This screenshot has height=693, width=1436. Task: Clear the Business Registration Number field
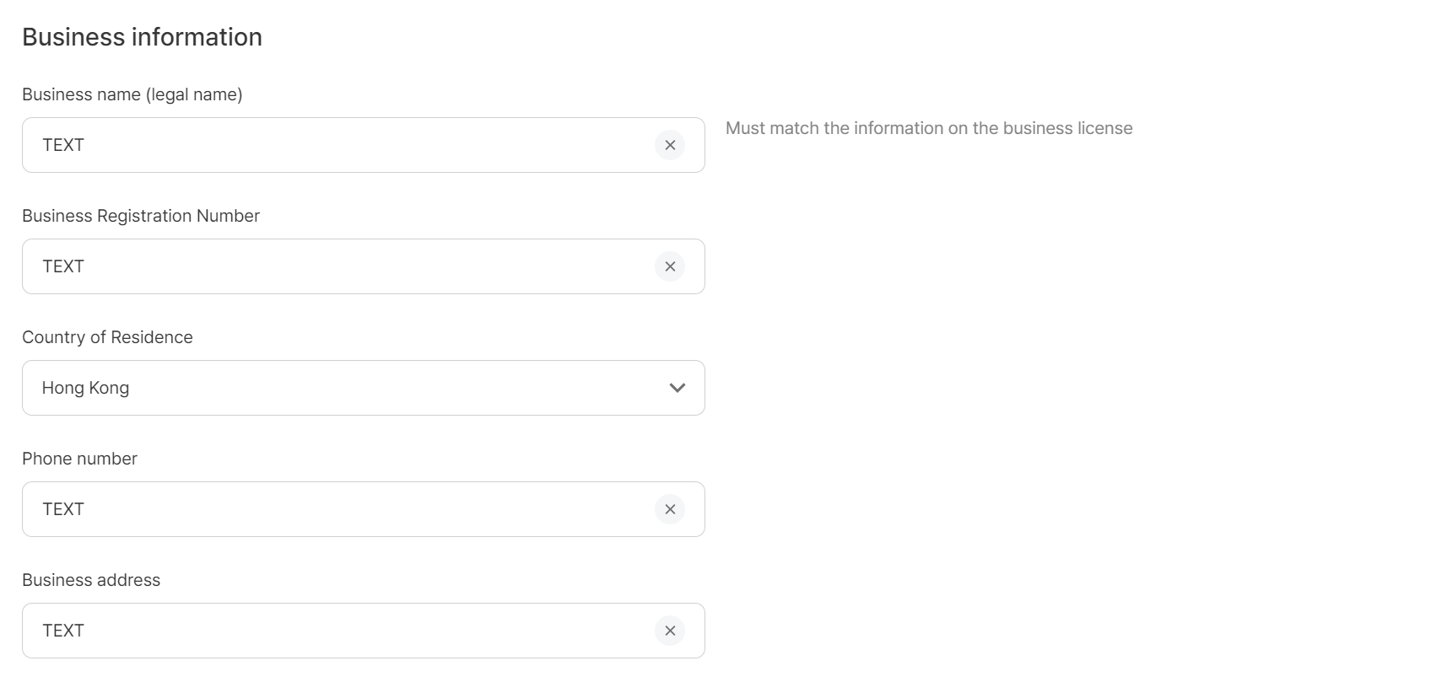670,266
